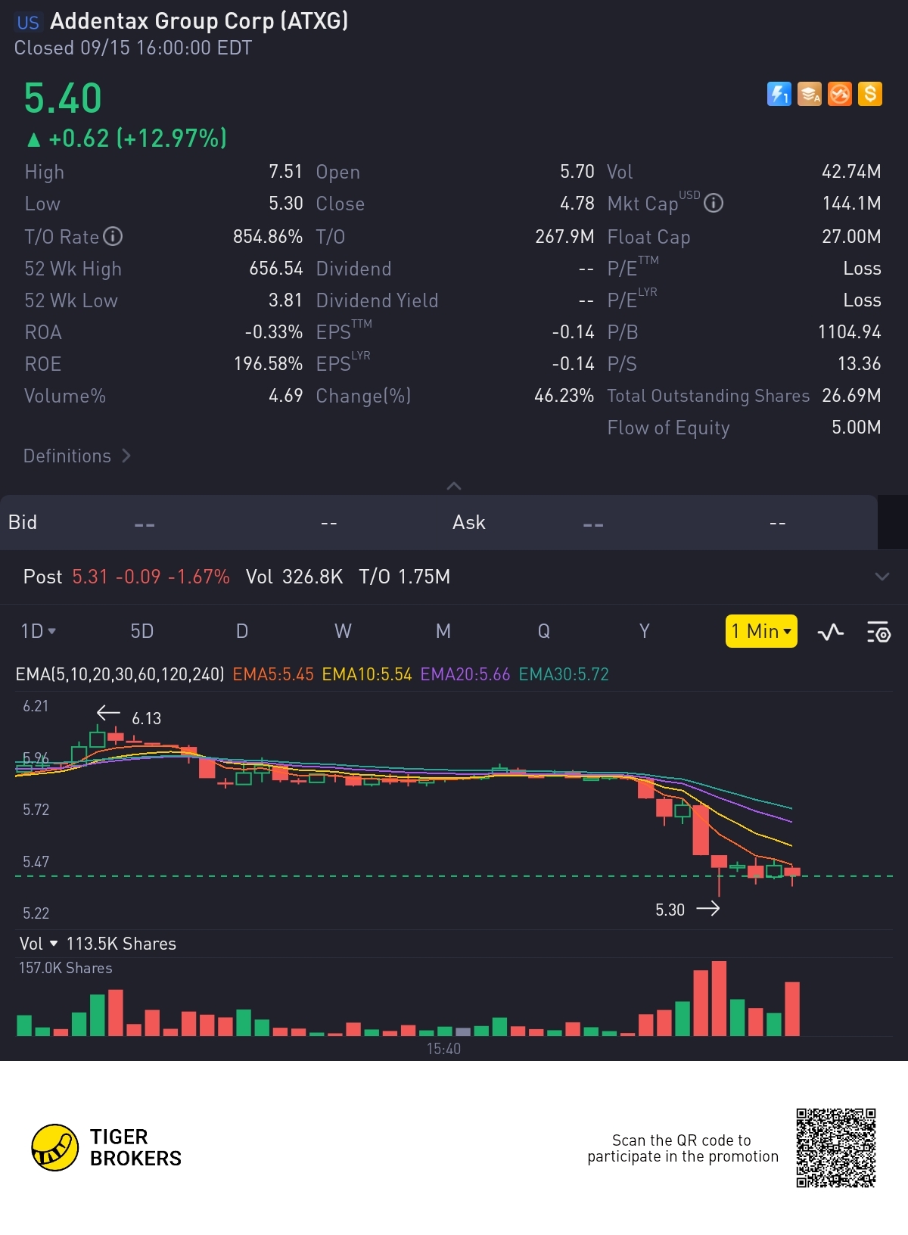This screenshot has height=1235, width=908.
Task: Open the 1D timeframe dropdown
Action: pos(38,631)
